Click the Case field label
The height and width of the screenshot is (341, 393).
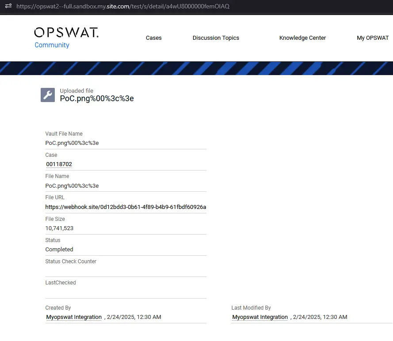tap(51, 155)
